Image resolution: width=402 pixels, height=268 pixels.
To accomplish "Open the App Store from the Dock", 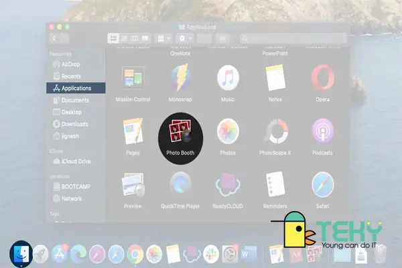I will (59, 254).
